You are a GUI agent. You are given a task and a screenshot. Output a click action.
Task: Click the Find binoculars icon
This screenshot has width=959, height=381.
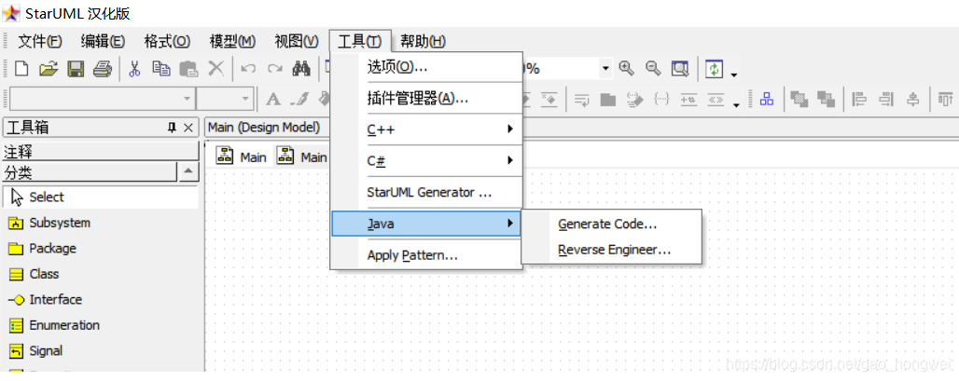(x=301, y=68)
